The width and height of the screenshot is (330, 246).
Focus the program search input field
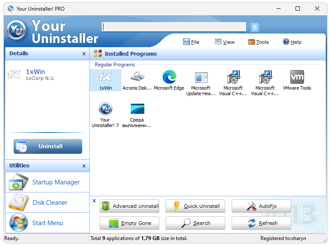pos(174,27)
